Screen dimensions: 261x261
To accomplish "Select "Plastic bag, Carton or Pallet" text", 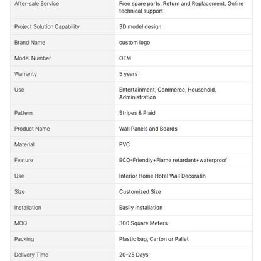I will tap(154, 239).
